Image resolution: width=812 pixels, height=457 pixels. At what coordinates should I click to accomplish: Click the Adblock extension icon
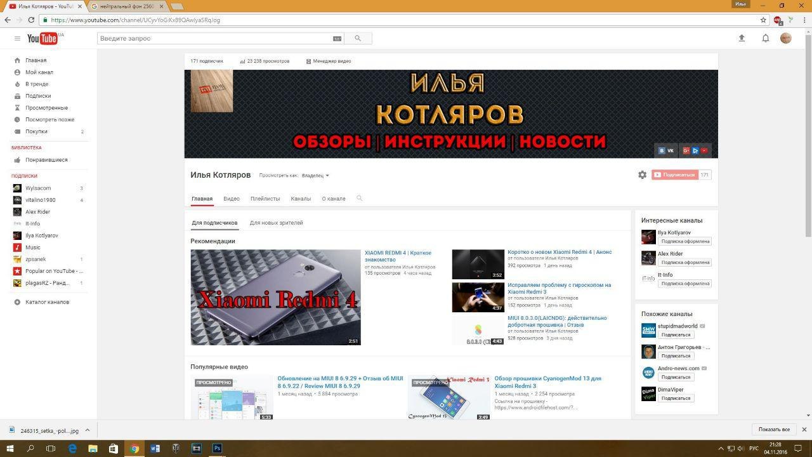[778, 20]
